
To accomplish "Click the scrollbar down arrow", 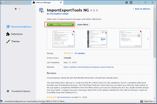I will (x=155, y=98).
